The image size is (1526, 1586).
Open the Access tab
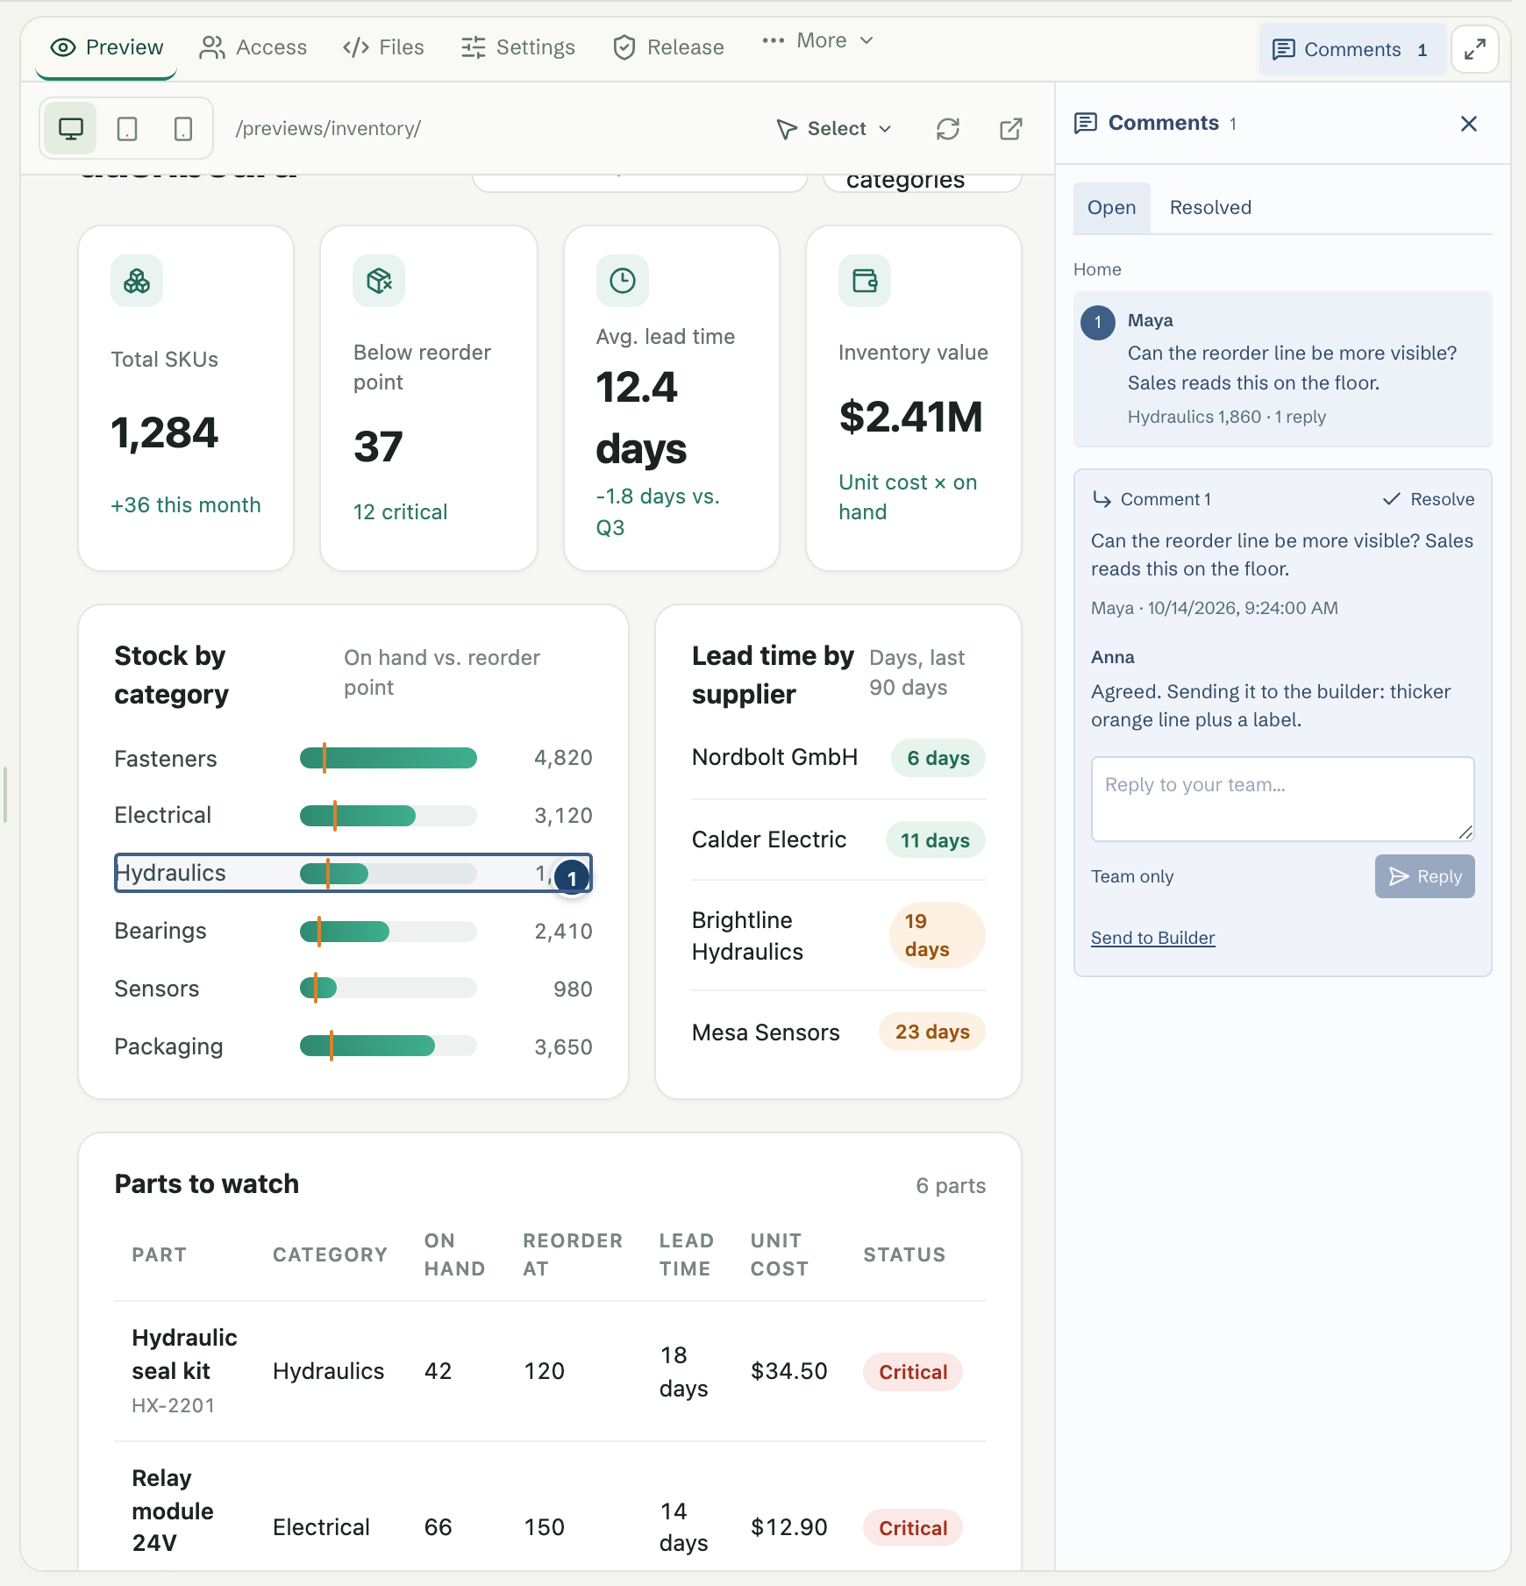[x=253, y=47]
